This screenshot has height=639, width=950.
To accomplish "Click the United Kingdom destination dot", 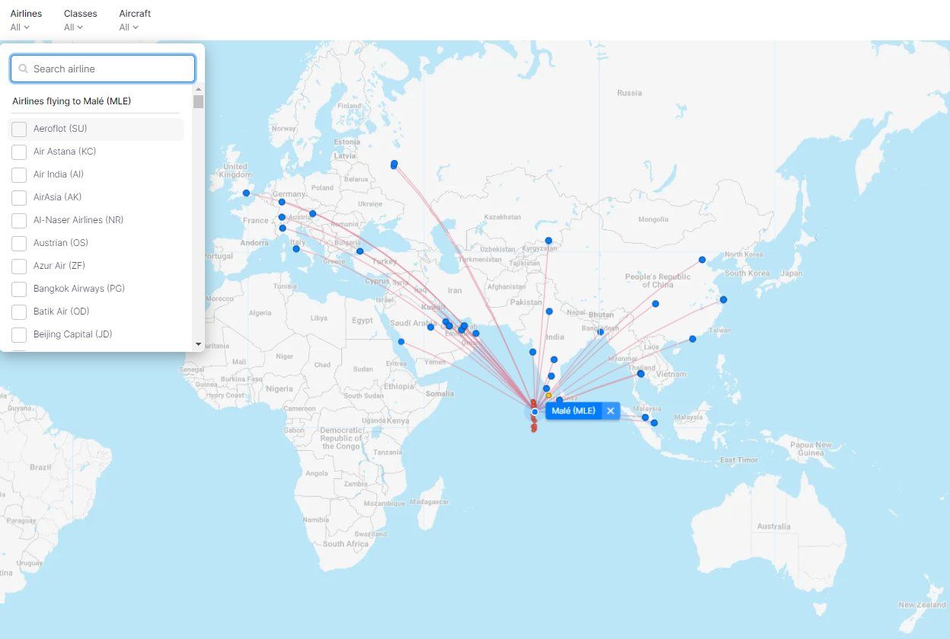I will tap(246, 193).
